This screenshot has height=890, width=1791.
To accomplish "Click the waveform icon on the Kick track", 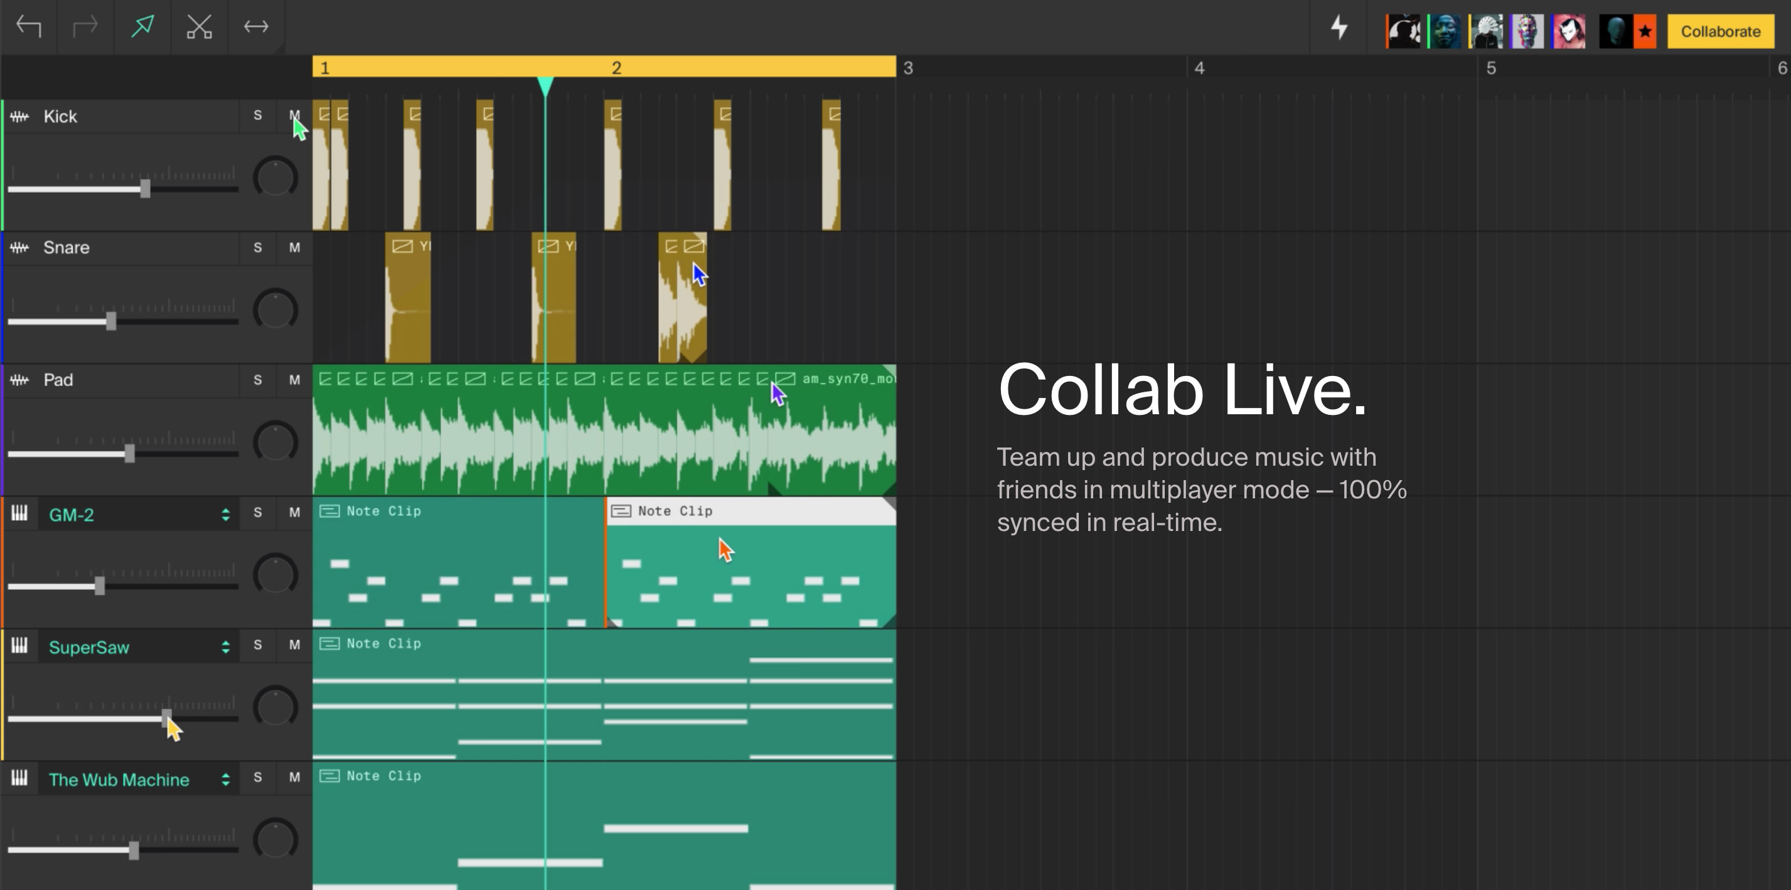I will coord(19,116).
